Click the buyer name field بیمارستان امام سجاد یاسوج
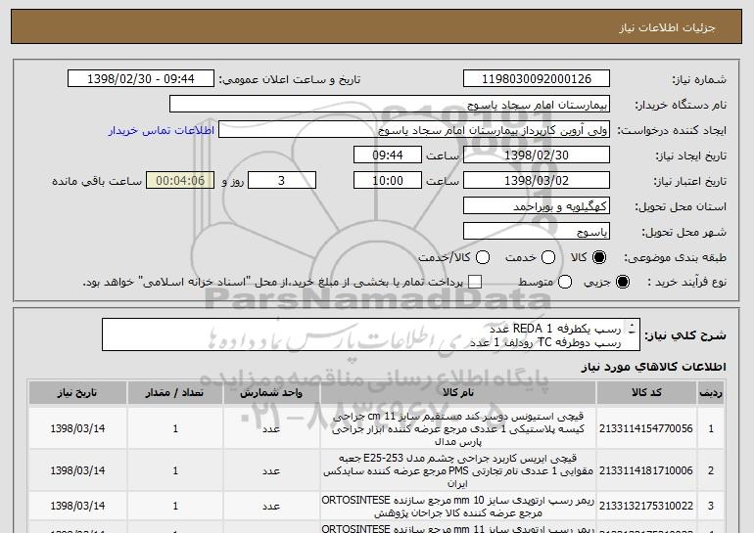754x533 pixels. coord(390,105)
